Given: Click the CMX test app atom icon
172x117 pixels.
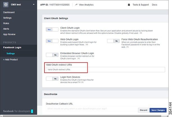Looking at the screenshot, I should (x=6, y=5).
